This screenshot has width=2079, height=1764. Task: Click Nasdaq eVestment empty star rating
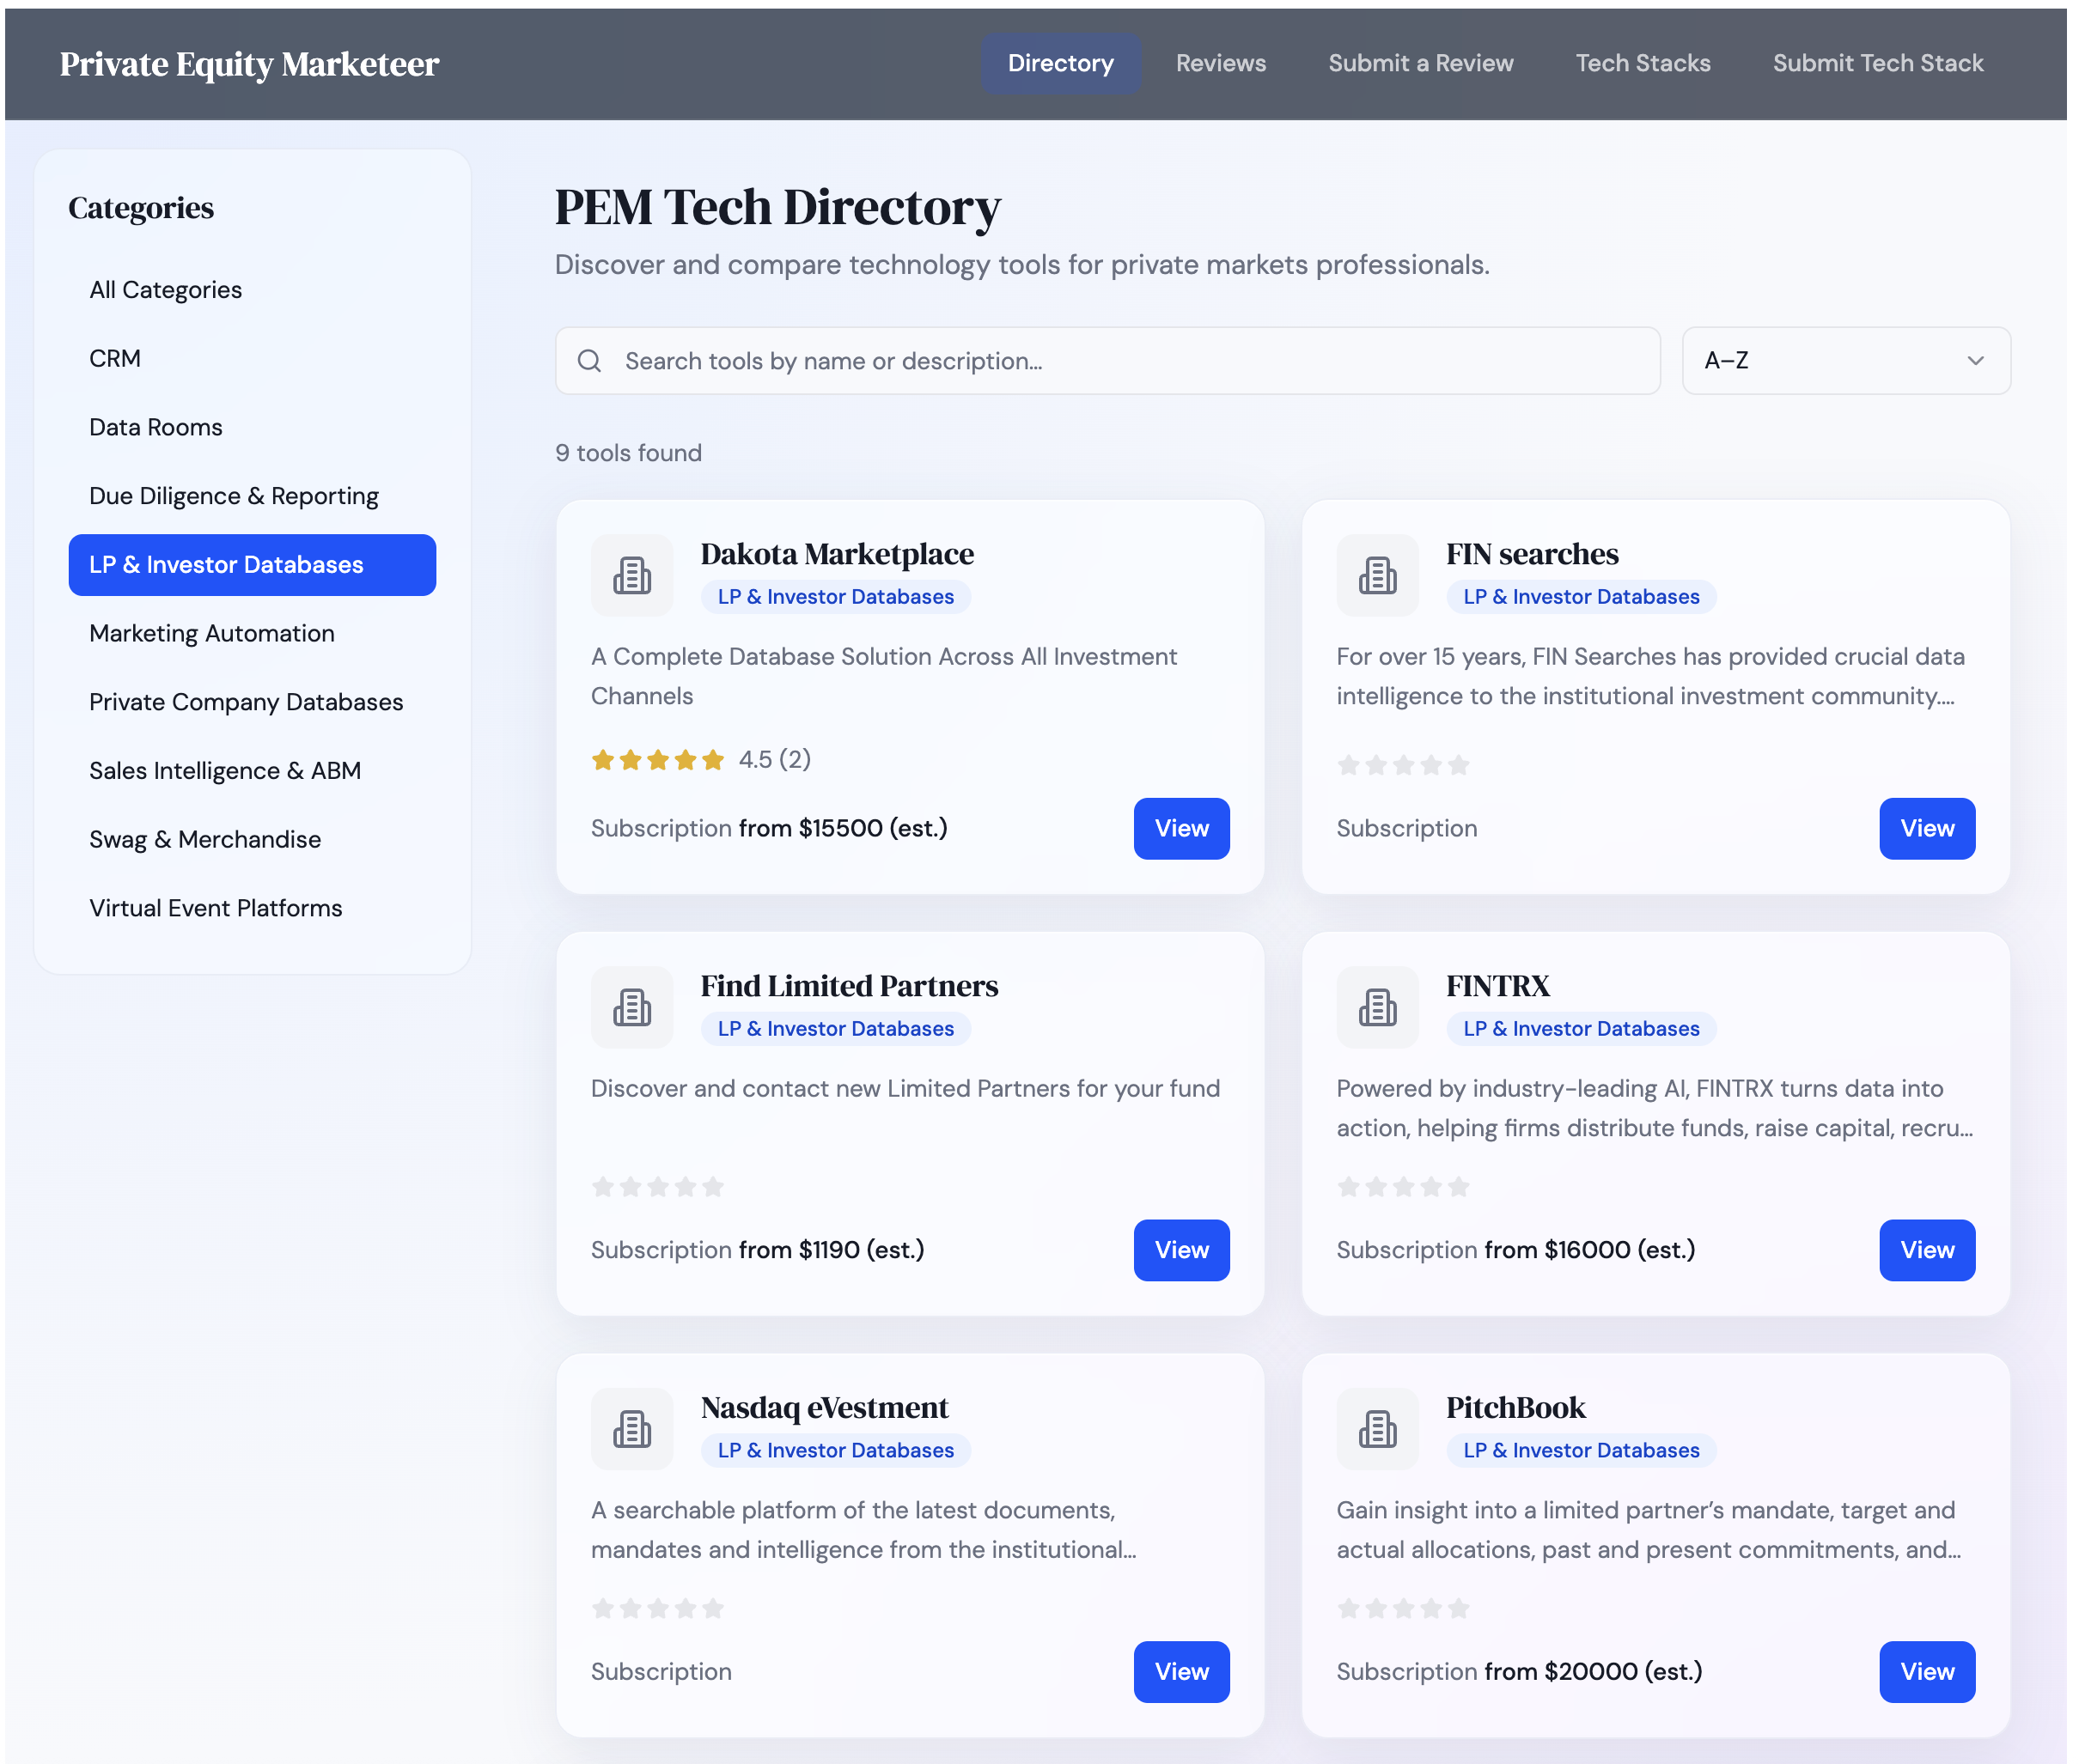[x=657, y=1609]
